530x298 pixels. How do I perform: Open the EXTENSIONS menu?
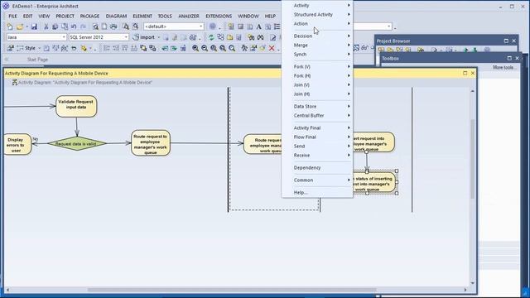pyautogui.click(x=219, y=17)
